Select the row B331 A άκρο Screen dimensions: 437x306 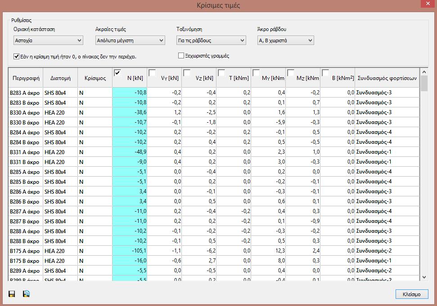click(214, 152)
